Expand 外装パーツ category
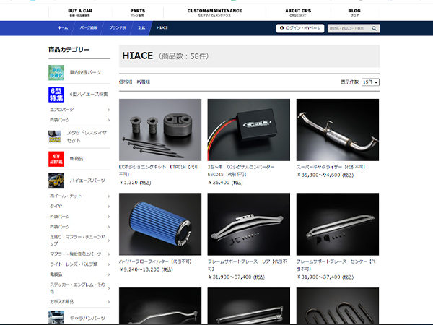Viewport: 433px width, 325px height. (x=79, y=217)
